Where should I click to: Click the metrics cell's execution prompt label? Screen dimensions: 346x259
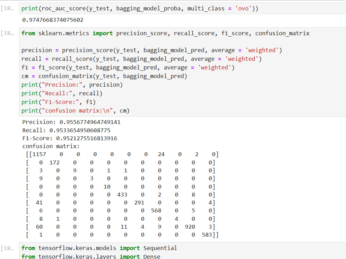point(8,33)
